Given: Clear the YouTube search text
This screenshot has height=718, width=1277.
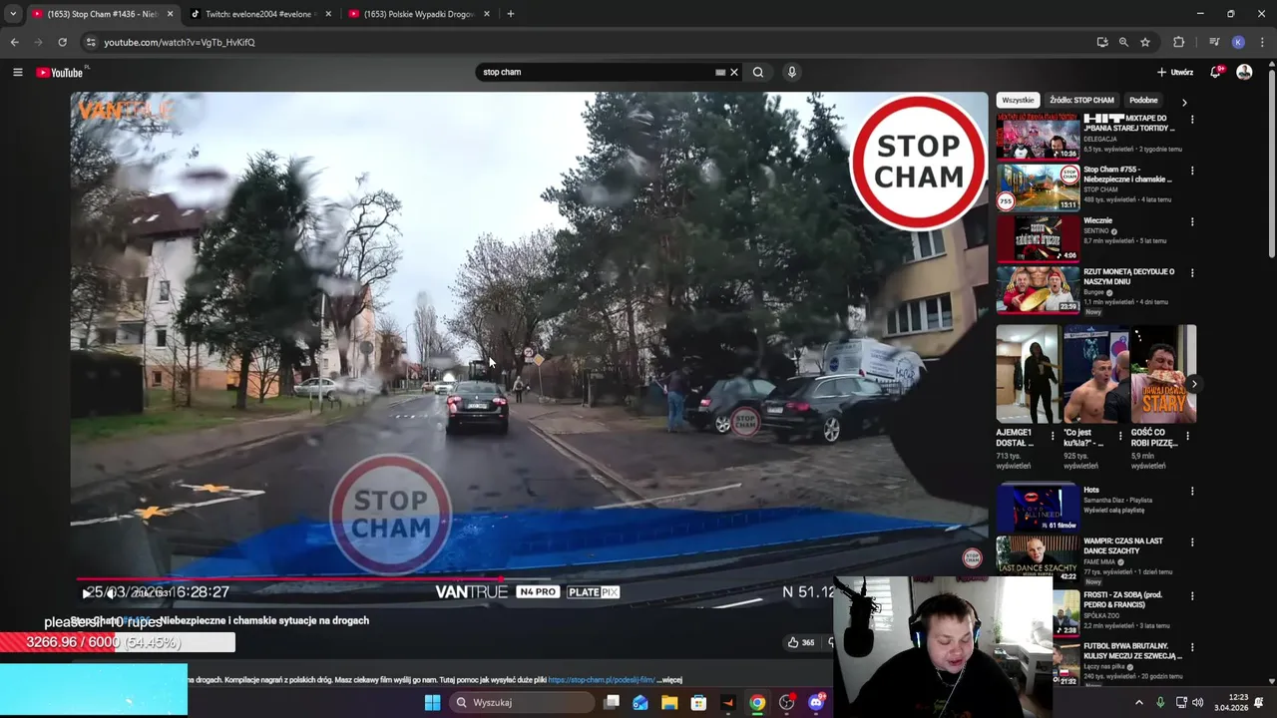Looking at the screenshot, I should pyautogui.click(x=734, y=72).
